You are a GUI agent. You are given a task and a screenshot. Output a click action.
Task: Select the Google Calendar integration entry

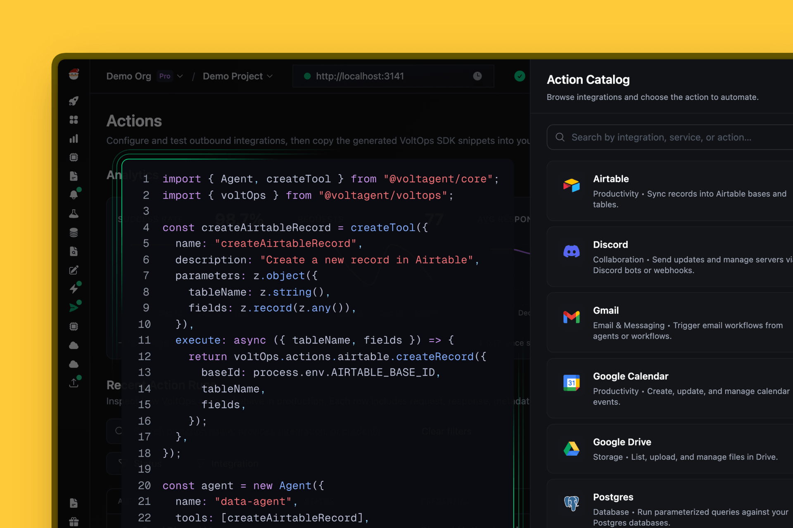pos(669,388)
